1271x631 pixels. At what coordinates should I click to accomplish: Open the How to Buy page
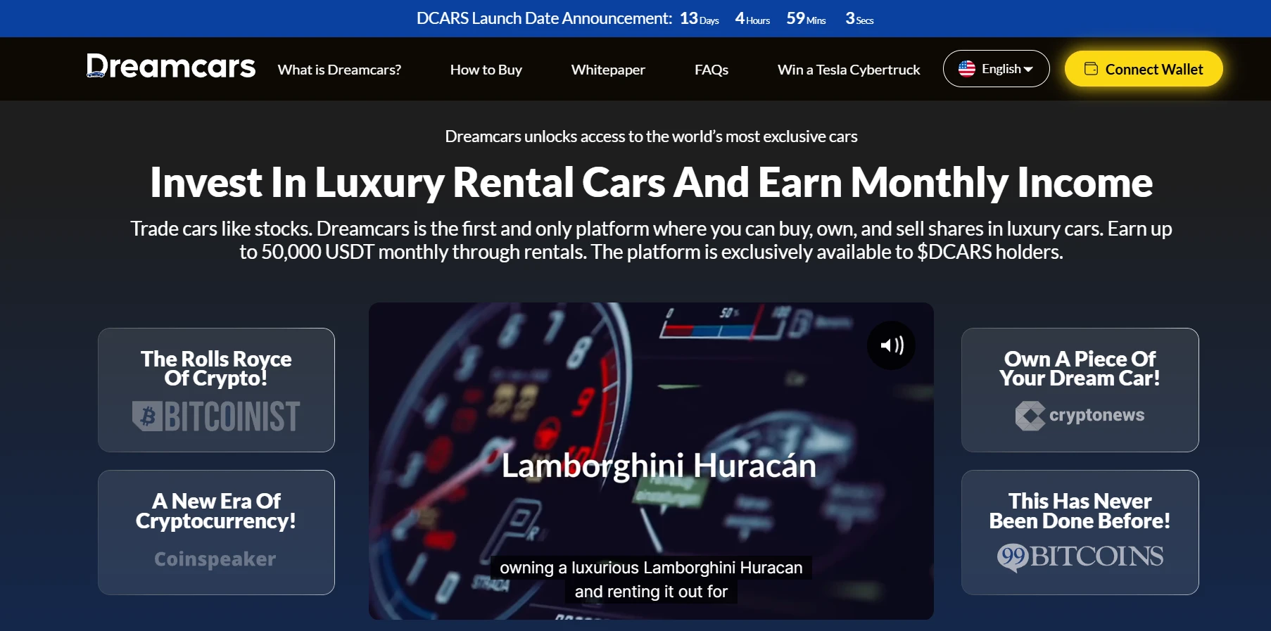tap(486, 70)
